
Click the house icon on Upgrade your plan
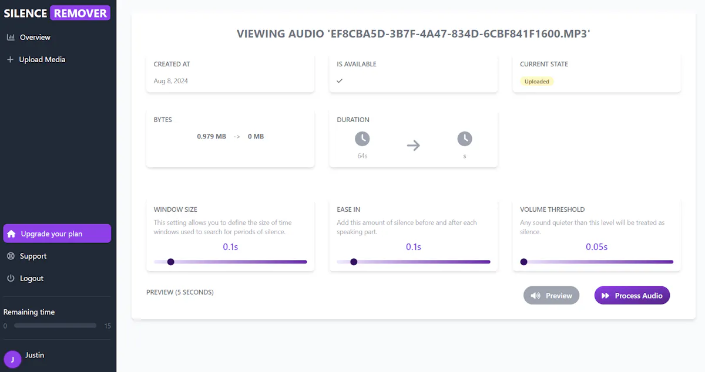click(11, 234)
